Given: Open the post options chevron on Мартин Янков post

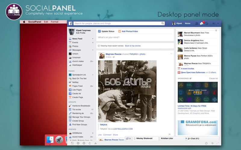Looking at the screenshot, I should [x=171, y=54].
